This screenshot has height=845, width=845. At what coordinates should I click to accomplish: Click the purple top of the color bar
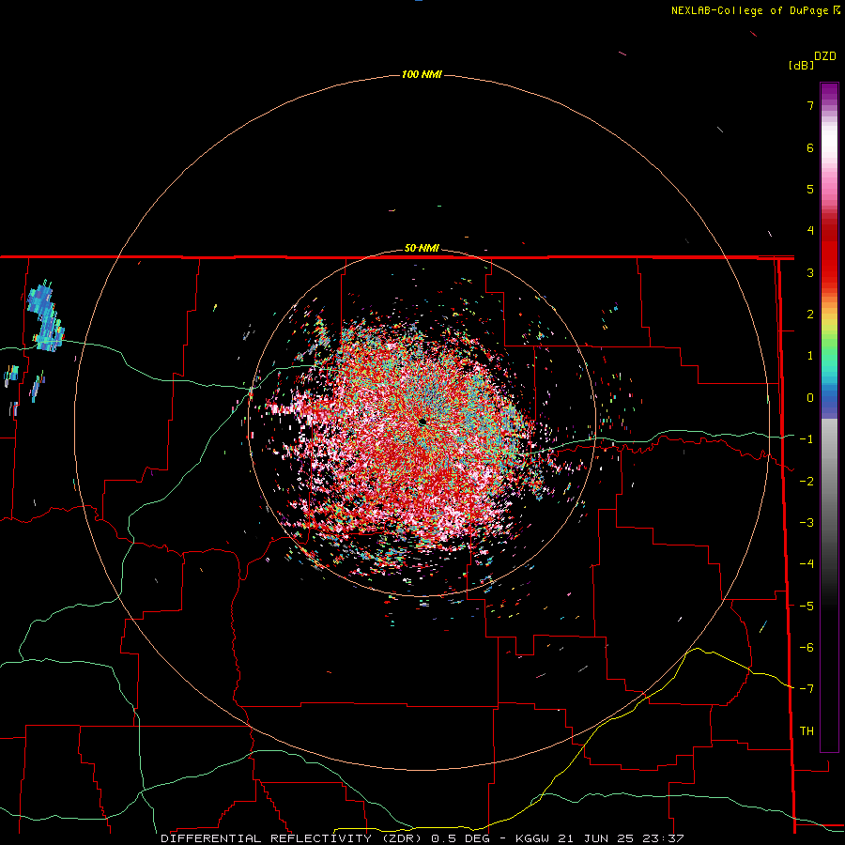tap(829, 90)
